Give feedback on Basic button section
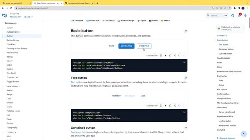Screen dimensions: 250x140 coord(186,31)
